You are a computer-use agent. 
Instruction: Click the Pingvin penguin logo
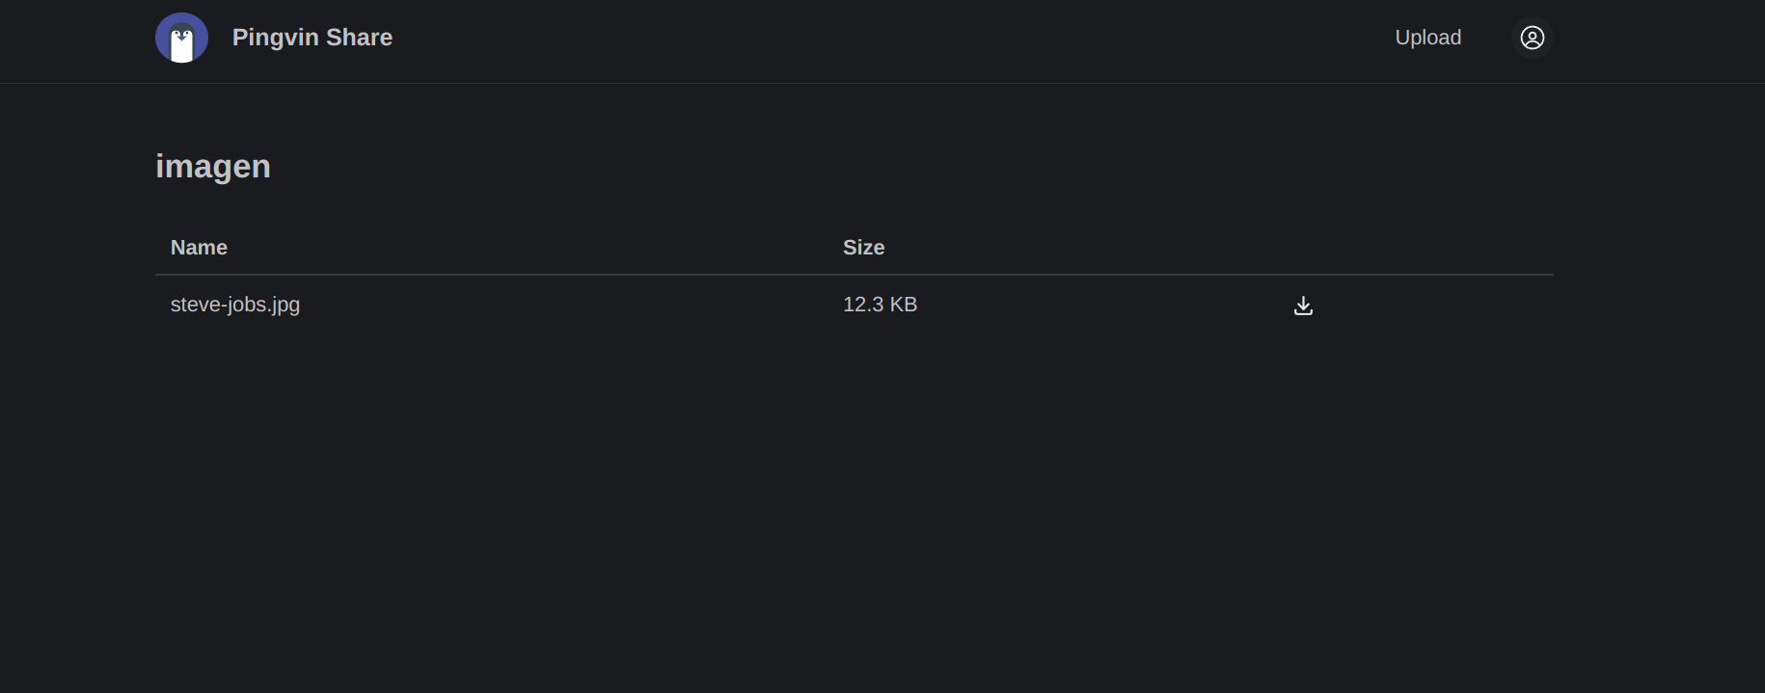coord(181,38)
